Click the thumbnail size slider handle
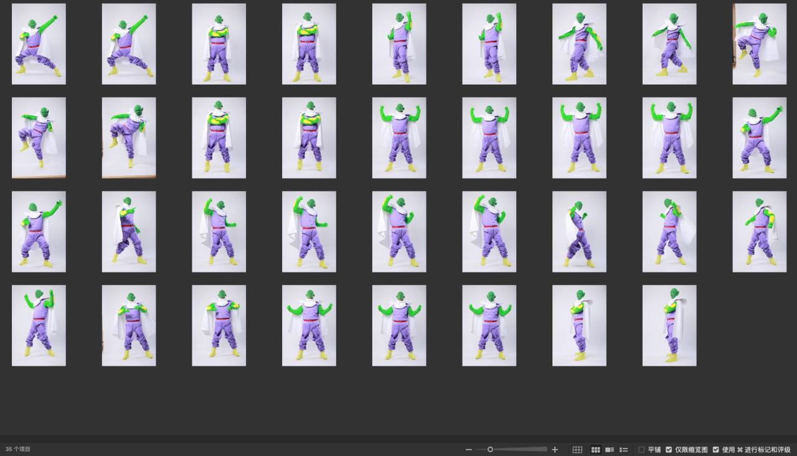797x456 pixels. 490,449
